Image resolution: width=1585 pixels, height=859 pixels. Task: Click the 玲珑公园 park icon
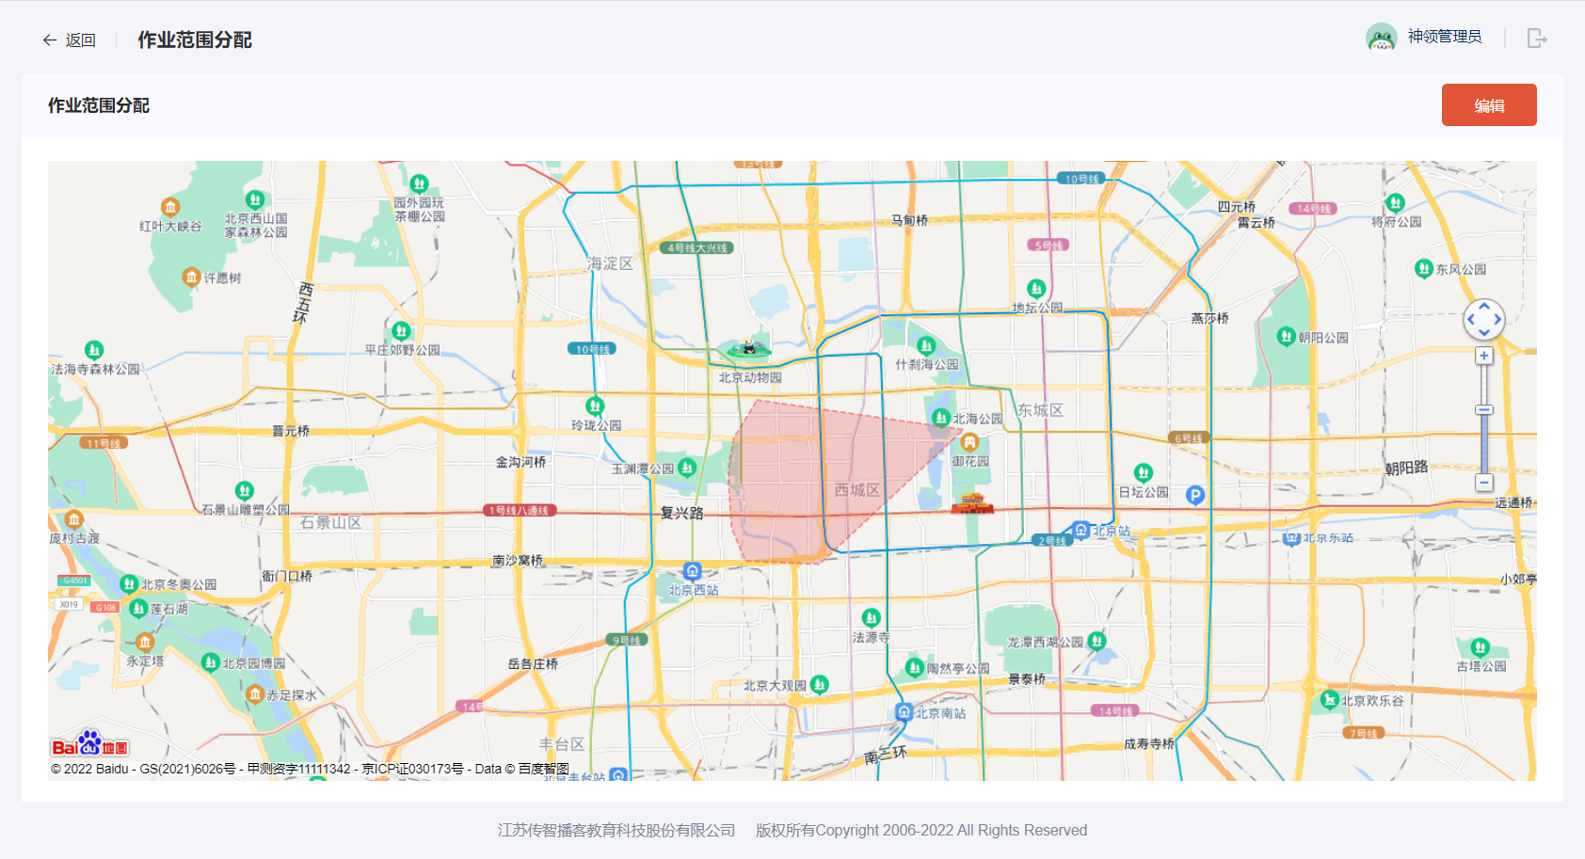pyautogui.click(x=595, y=406)
